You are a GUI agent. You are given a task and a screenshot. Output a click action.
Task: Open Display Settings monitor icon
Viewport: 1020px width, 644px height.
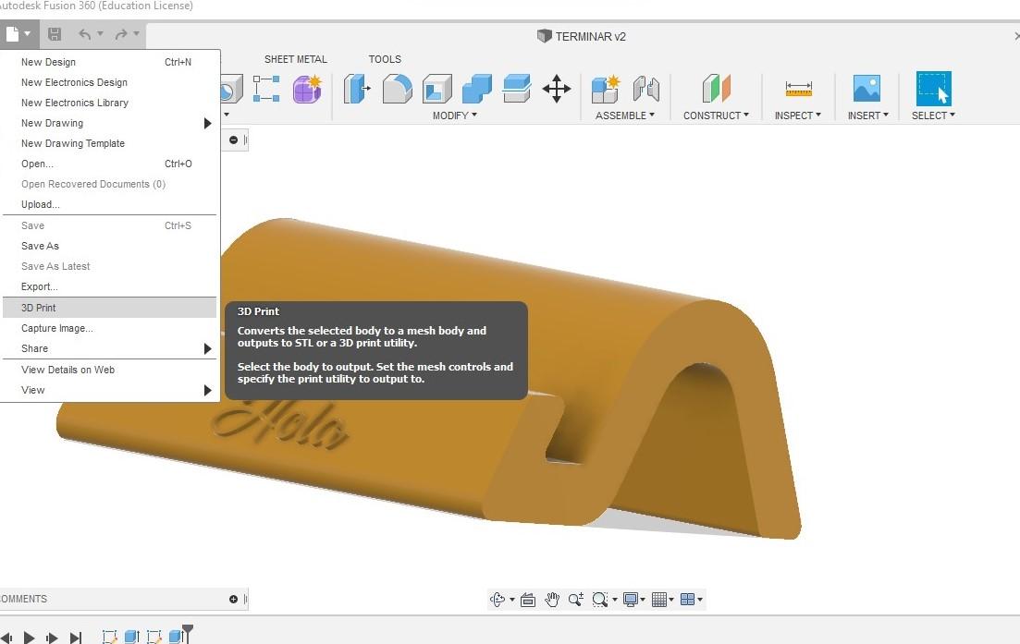tap(630, 599)
